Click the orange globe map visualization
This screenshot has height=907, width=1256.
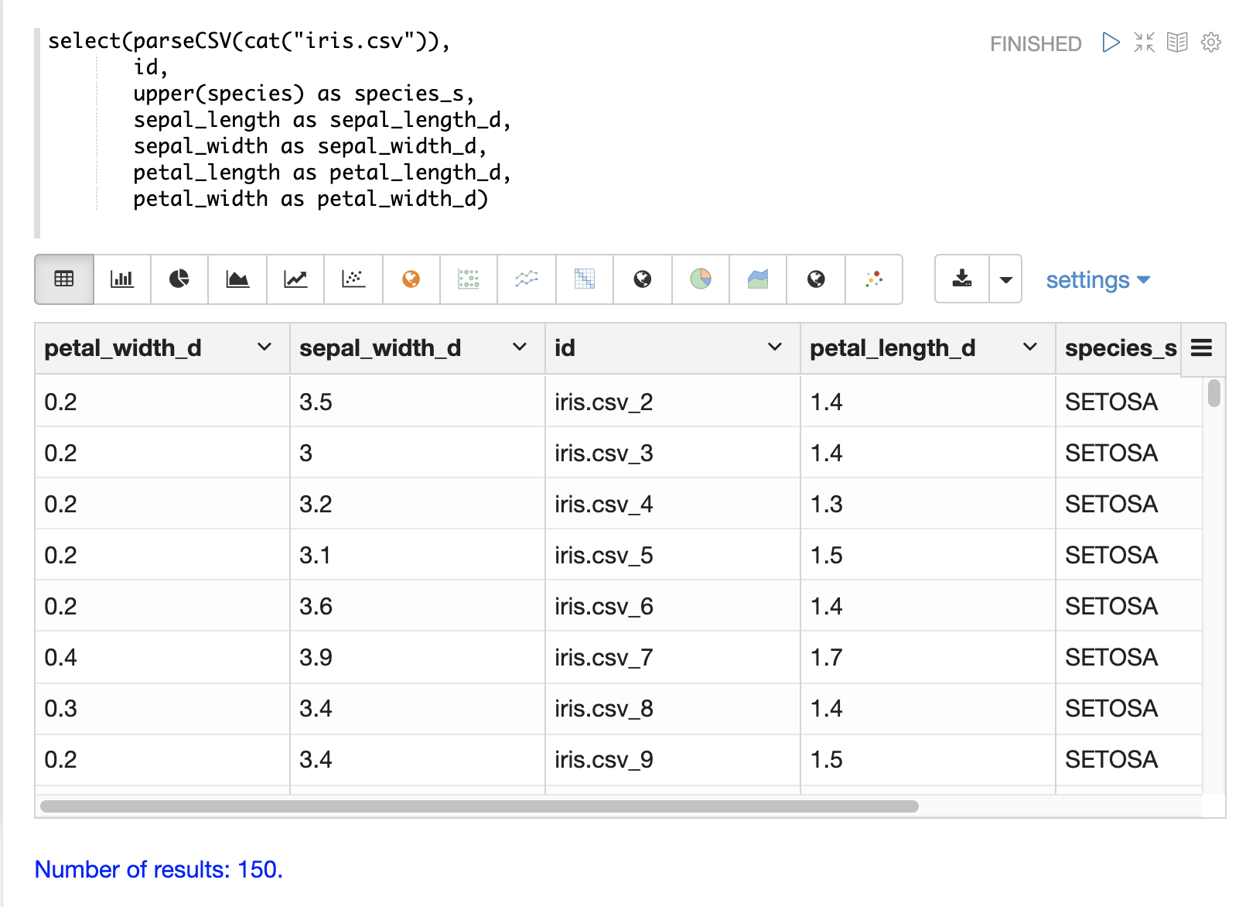(x=411, y=279)
